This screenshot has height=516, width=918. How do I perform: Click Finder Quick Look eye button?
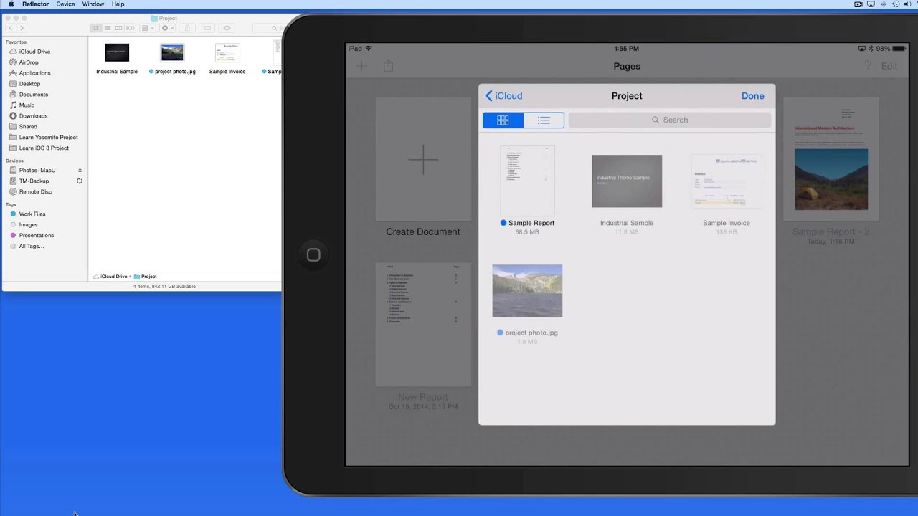tap(227, 28)
